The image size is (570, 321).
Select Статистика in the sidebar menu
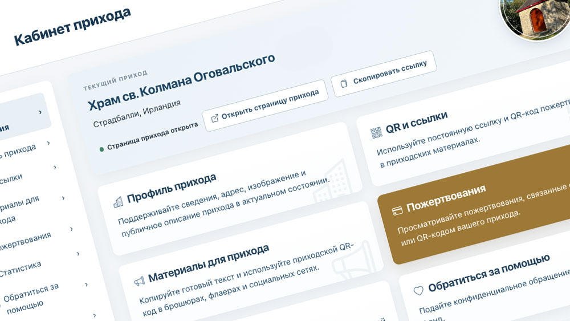(21, 269)
